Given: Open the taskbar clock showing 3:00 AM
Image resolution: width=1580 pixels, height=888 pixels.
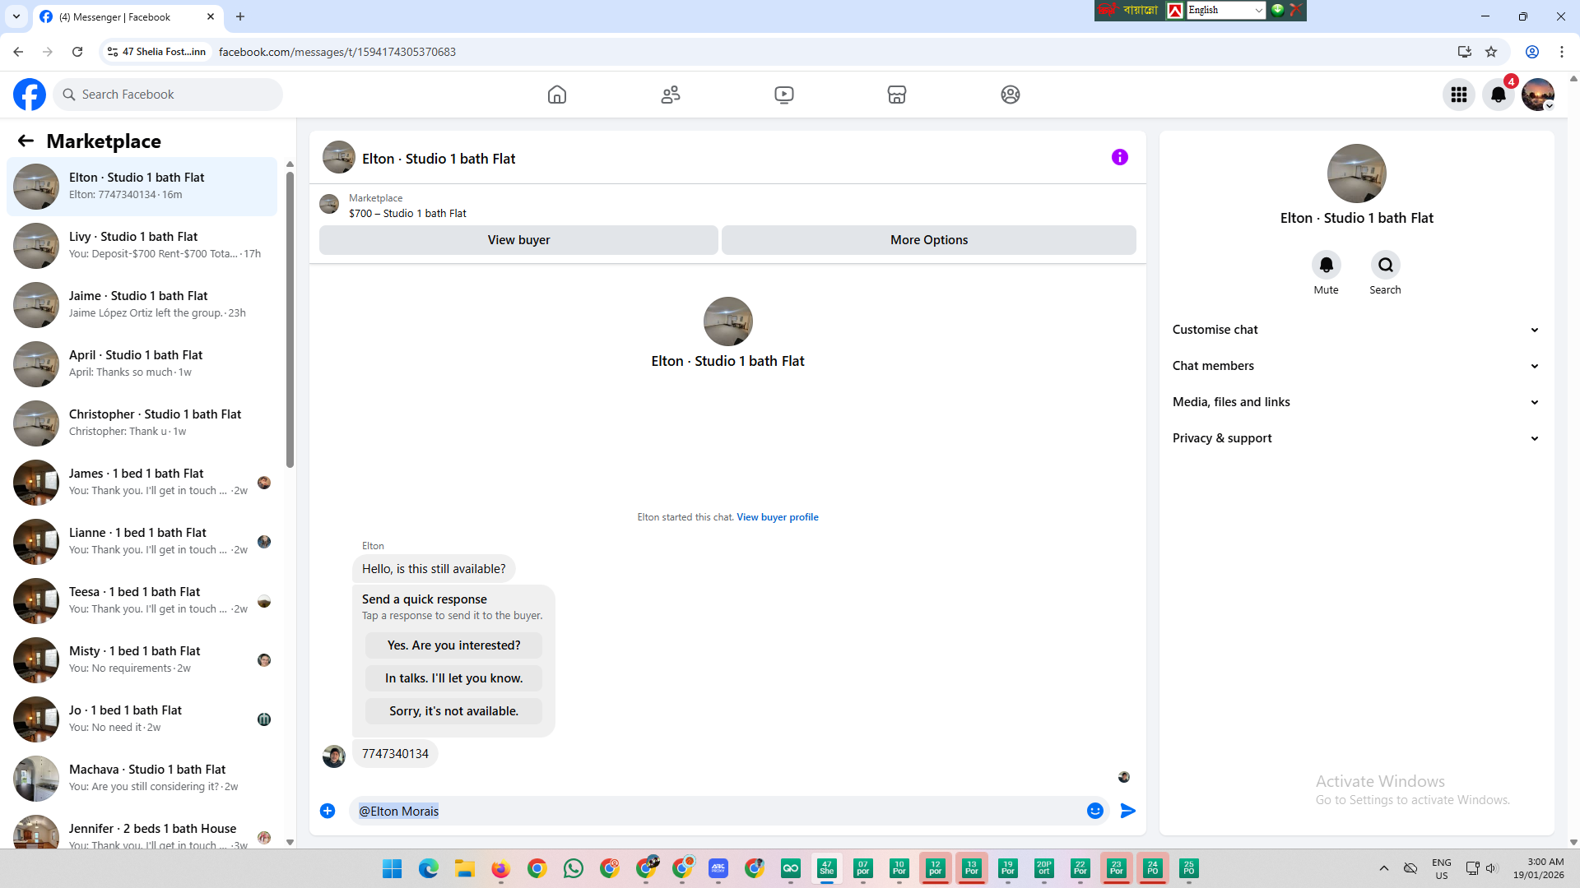Looking at the screenshot, I should [1539, 868].
